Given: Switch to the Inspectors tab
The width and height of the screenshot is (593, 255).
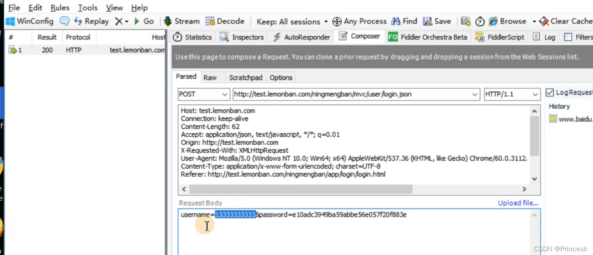Looking at the screenshot, I should coord(242,37).
